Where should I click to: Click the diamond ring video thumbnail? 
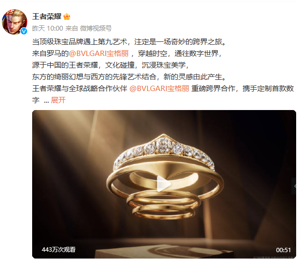[x=164, y=184]
